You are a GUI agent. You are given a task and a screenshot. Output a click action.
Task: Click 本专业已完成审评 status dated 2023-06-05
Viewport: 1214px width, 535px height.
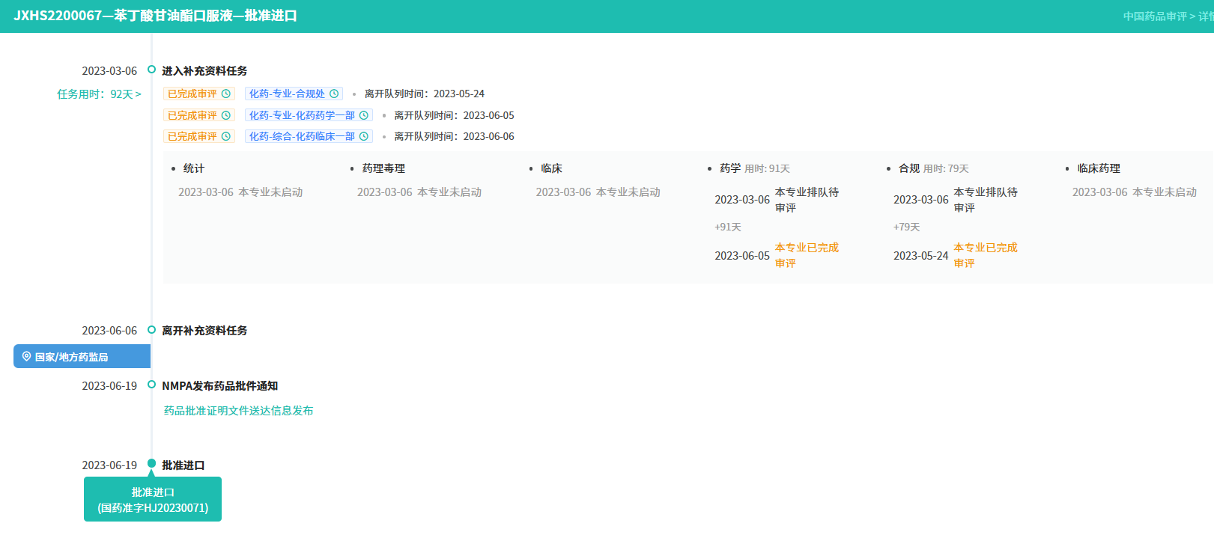point(806,255)
